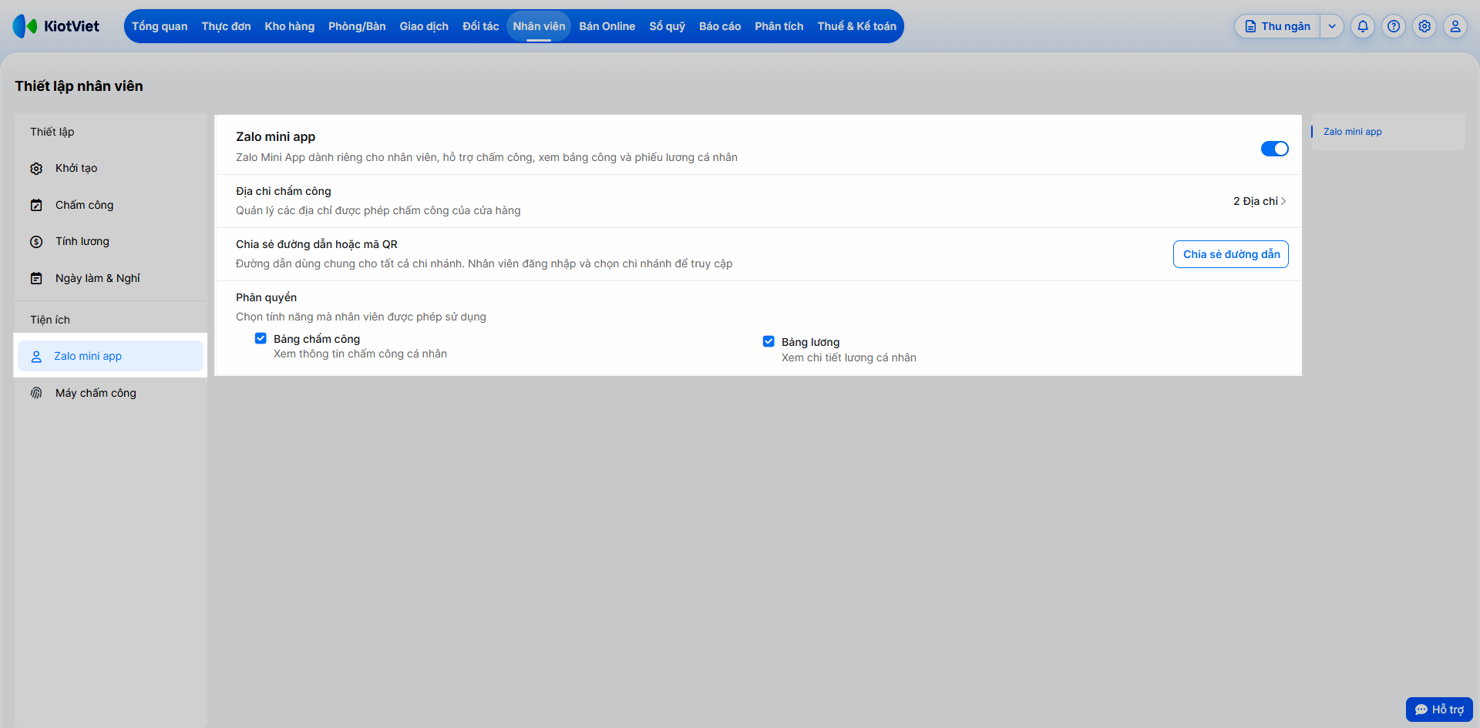
Task: Click the Máy chấm công fingerprint icon
Action: [36, 393]
